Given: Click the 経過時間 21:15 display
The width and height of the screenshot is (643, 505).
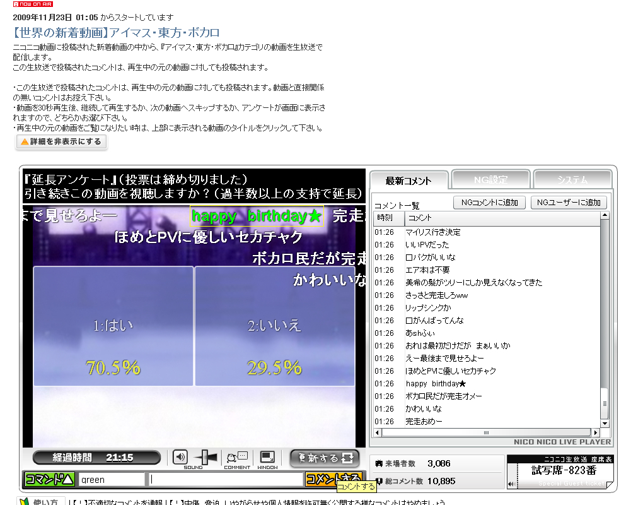Looking at the screenshot, I should [x=97, y=458].
